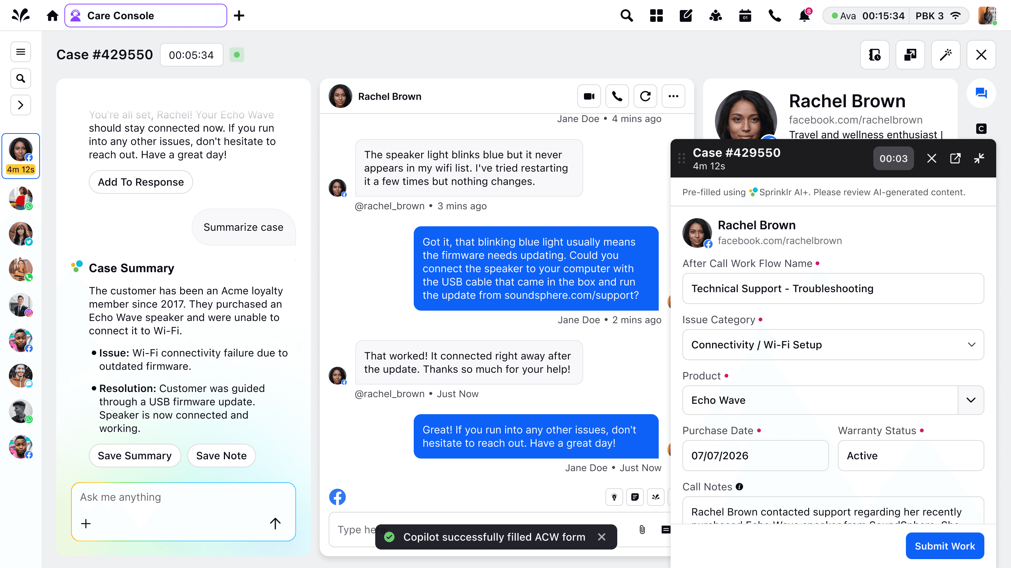Click Submit Work button

tap(945, 546)
